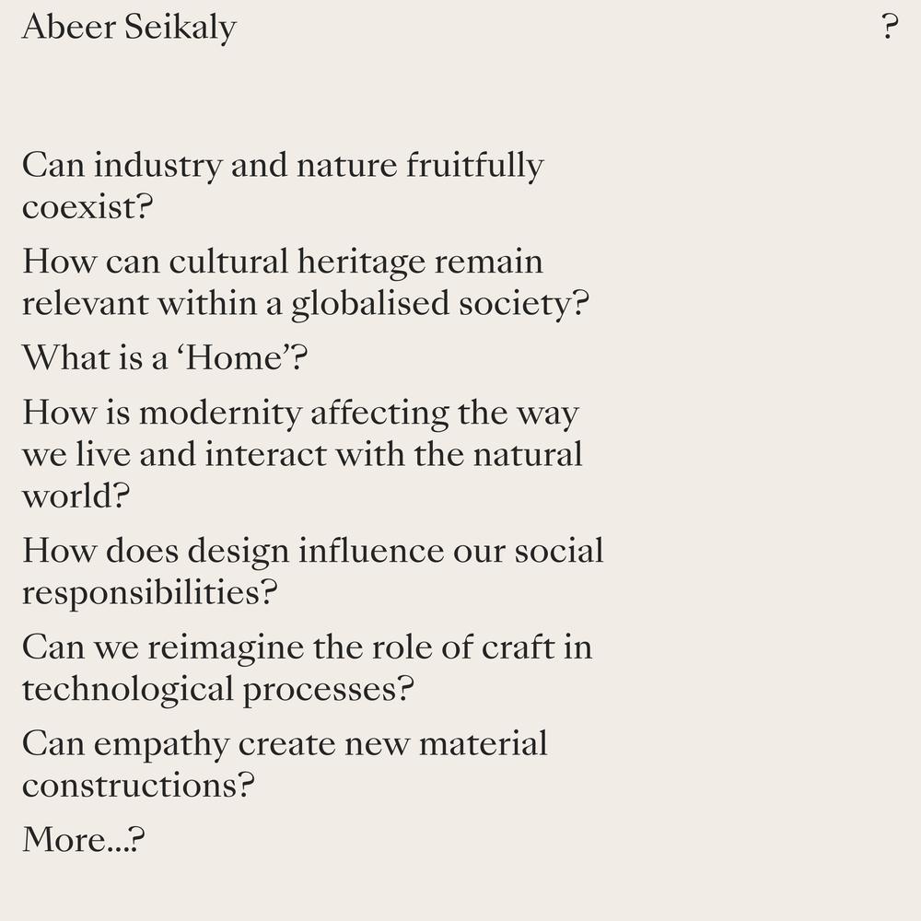Click the question mark icon in header

890,27
